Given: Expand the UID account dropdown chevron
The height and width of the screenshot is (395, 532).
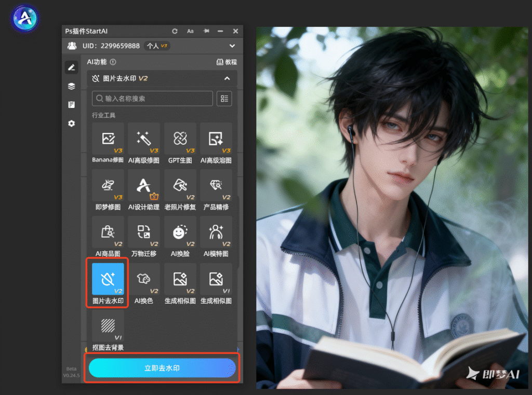Looking at the screenshot, I should tap(232, 46).
